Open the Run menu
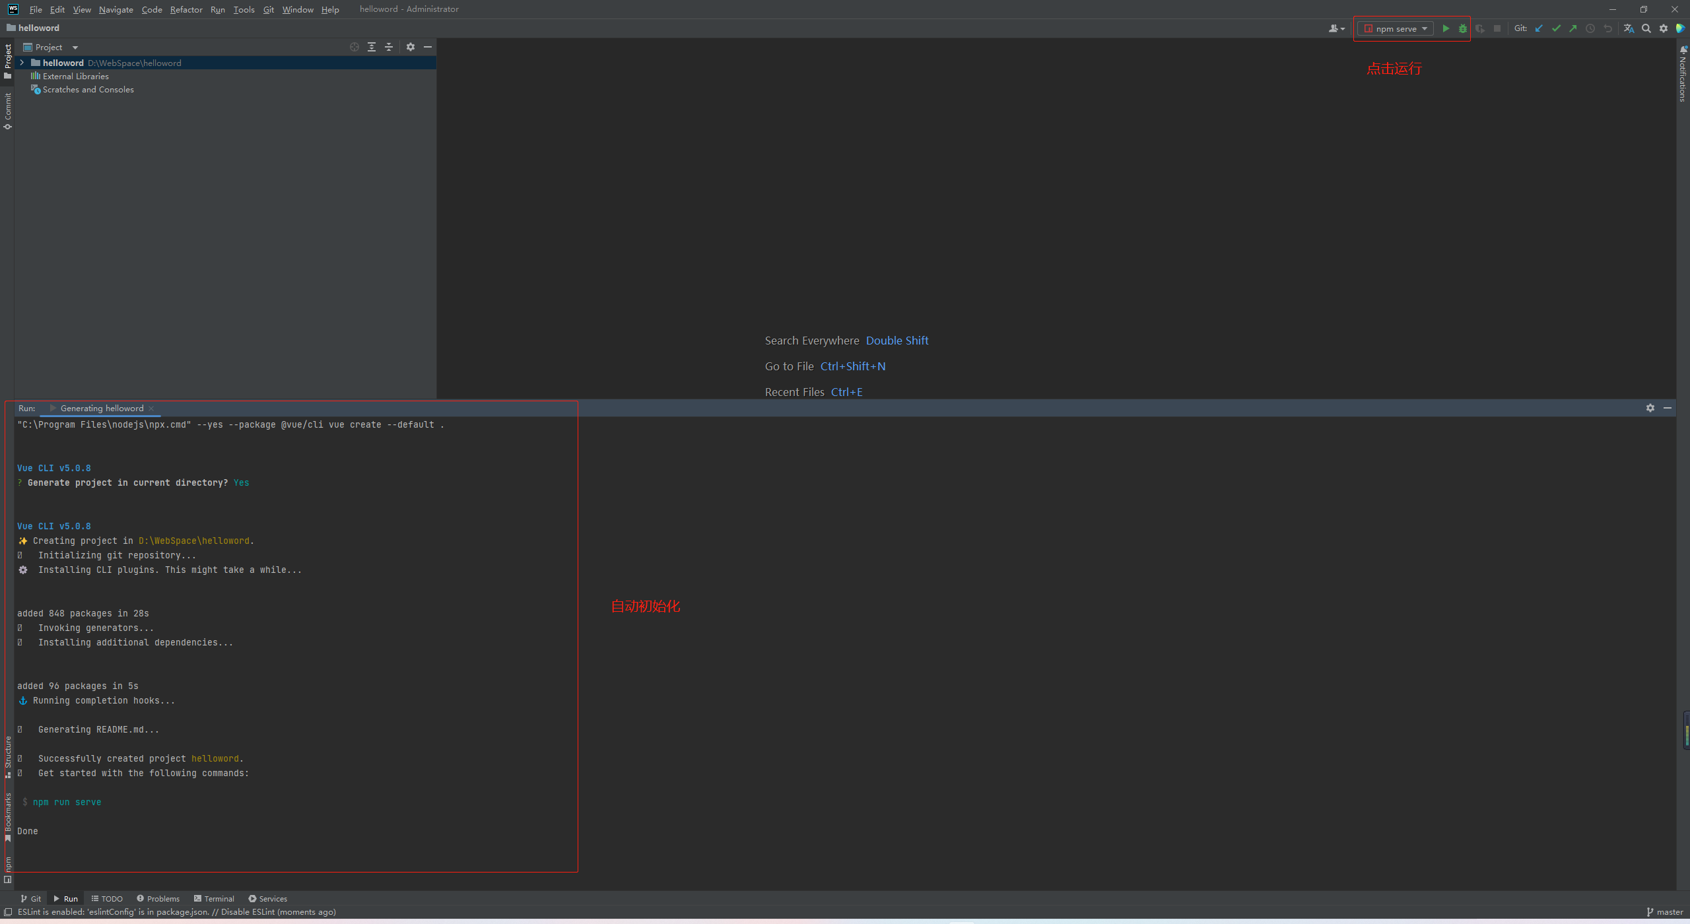 (x=218, y=9)
